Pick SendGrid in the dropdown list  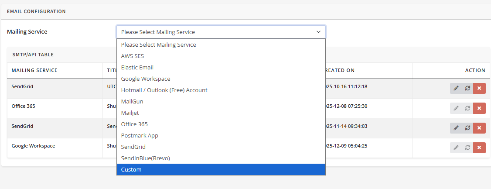(221, 147)
